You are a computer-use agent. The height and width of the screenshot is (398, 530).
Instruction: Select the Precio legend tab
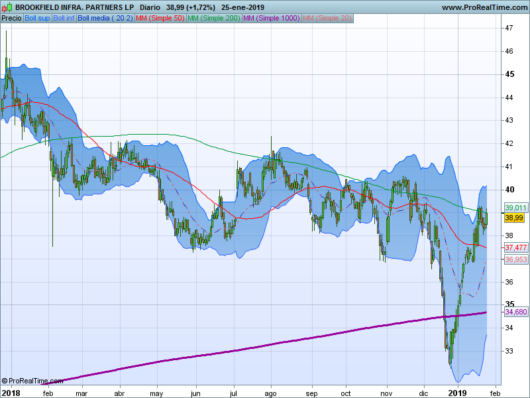pyautogui.click(x=11, y=19)
